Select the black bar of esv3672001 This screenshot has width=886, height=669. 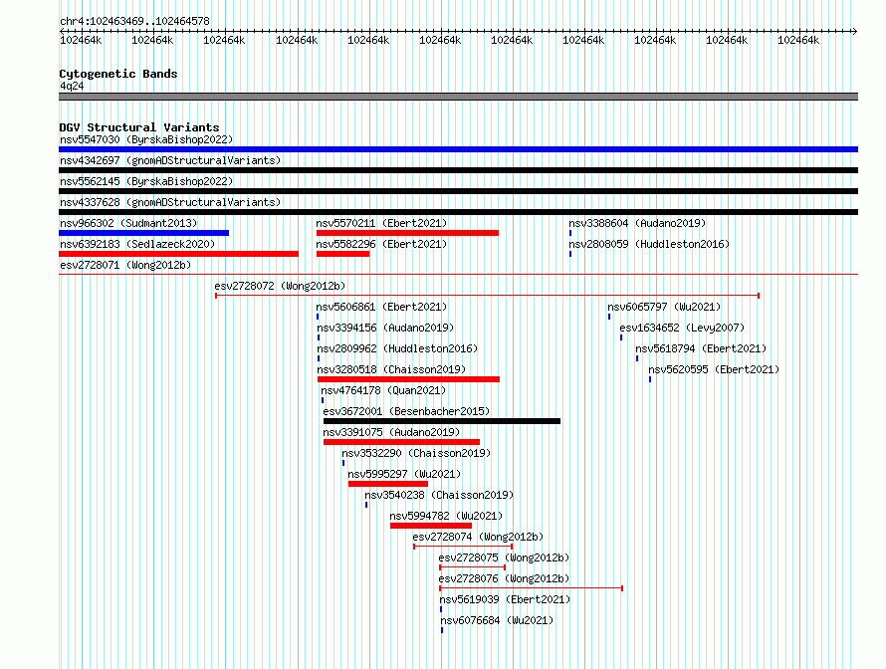[x=442, y=421]
